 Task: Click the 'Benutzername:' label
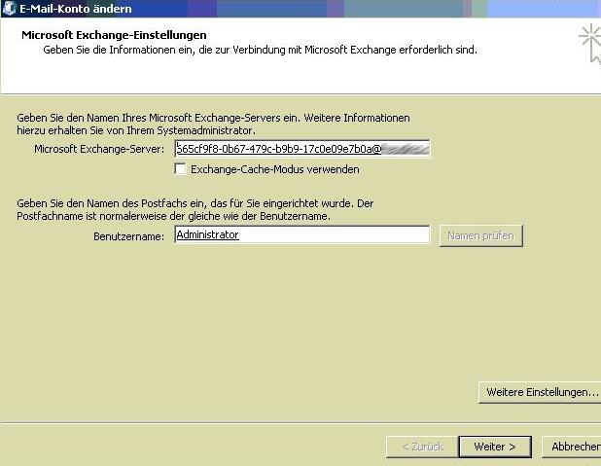pyautogui.click(x=128, y=236)
